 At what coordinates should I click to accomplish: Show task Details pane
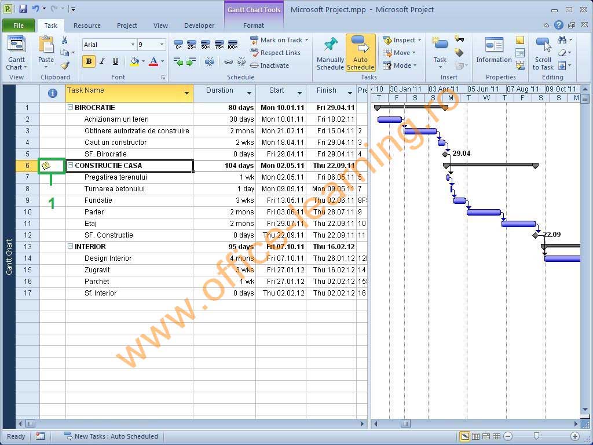pos(520,53)
